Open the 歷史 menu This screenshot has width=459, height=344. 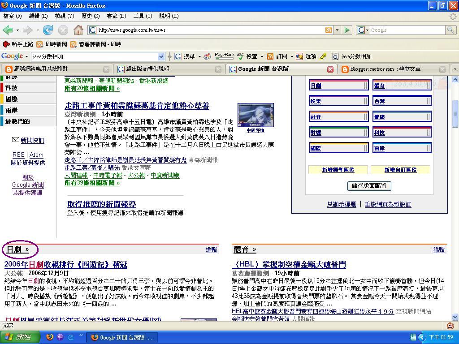point(91,16)
